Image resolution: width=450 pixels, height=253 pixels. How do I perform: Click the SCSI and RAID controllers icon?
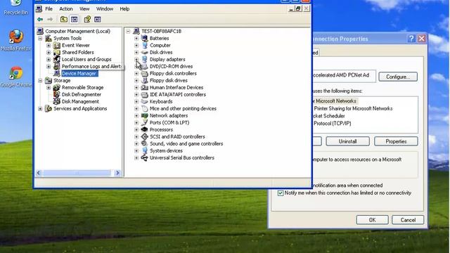tap(145, 136)
